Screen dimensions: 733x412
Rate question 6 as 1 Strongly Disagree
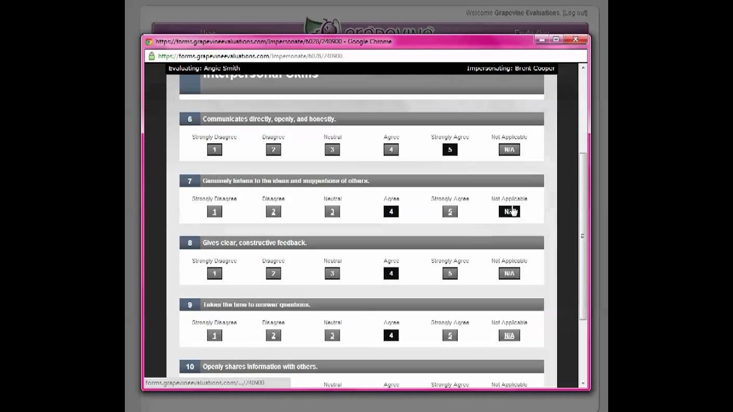point(214,150)
